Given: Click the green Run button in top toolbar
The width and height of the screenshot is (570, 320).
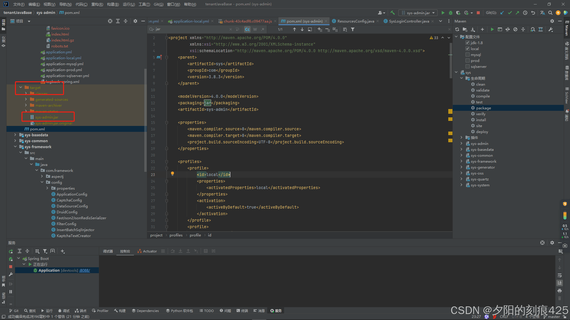Looking at the screenshot, I should point(443,13).
